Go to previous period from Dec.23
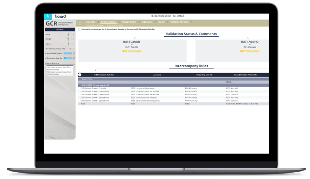This screenshot has height=179, width=310. (71, 39)
